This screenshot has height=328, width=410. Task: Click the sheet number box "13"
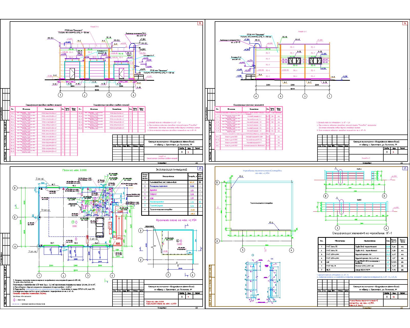200,24
